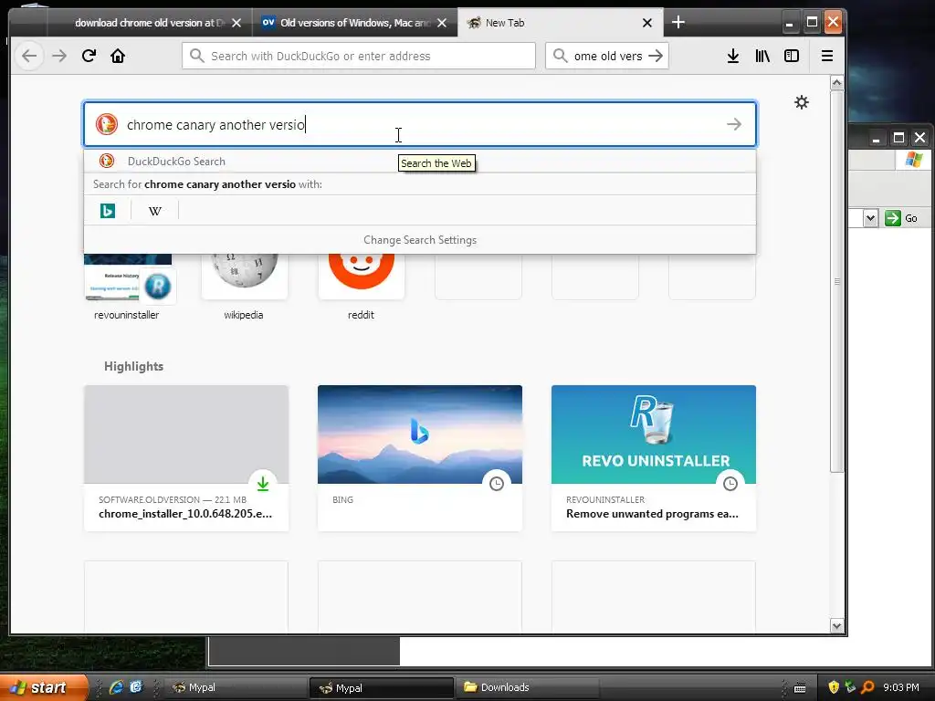Open new tab page settings gear

point(802,102)
